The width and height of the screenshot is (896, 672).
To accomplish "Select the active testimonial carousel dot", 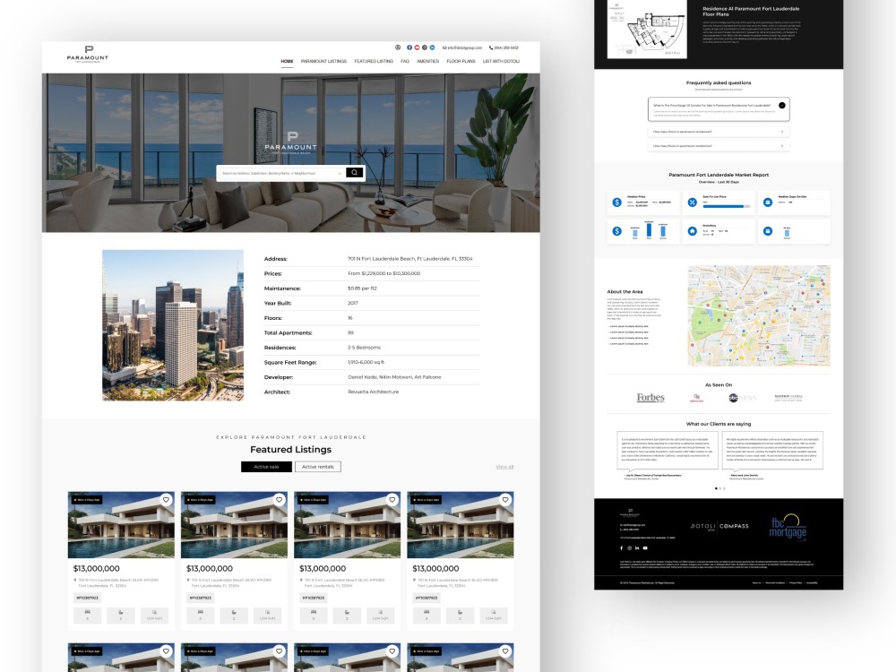I will [716, 488].
